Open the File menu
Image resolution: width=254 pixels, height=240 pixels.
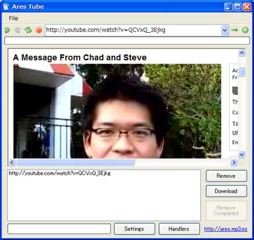tap(14, 18)
